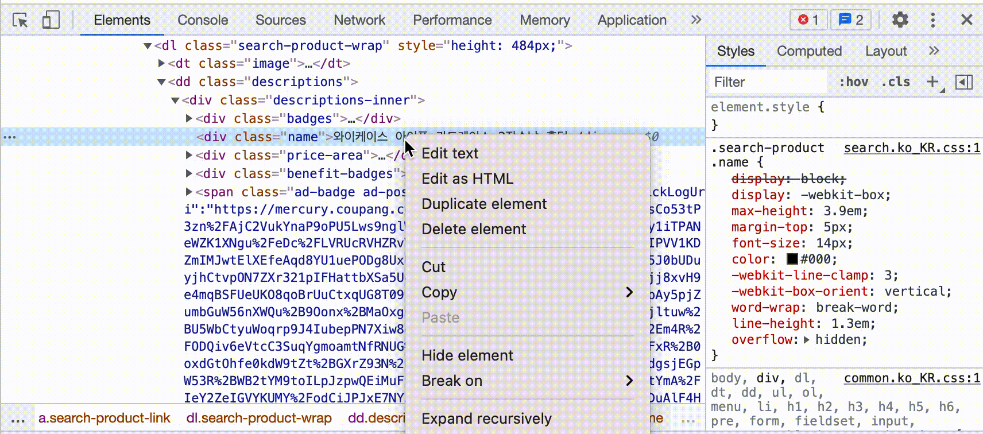Toggle the computed styles sidebar icon
This screenshot has height=434, width=983.
click(964, 82)
